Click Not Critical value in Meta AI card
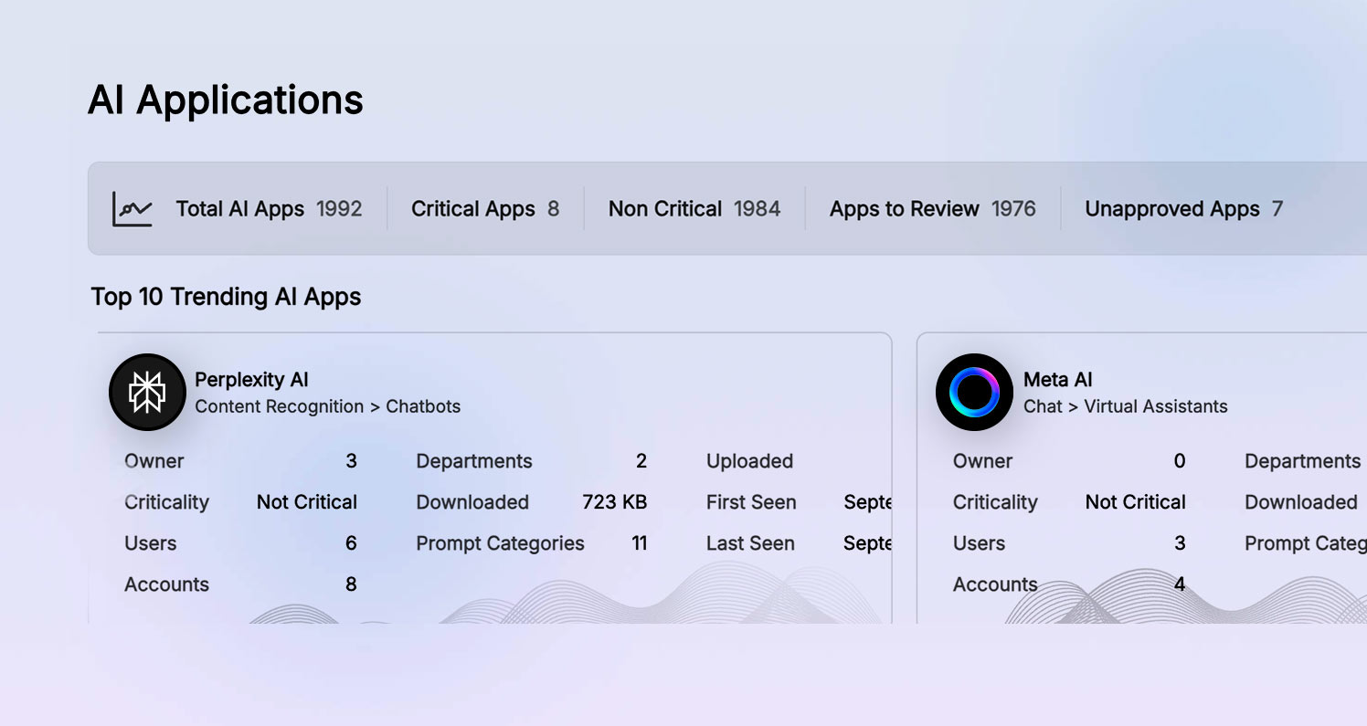 click(x=1136, y=502)
